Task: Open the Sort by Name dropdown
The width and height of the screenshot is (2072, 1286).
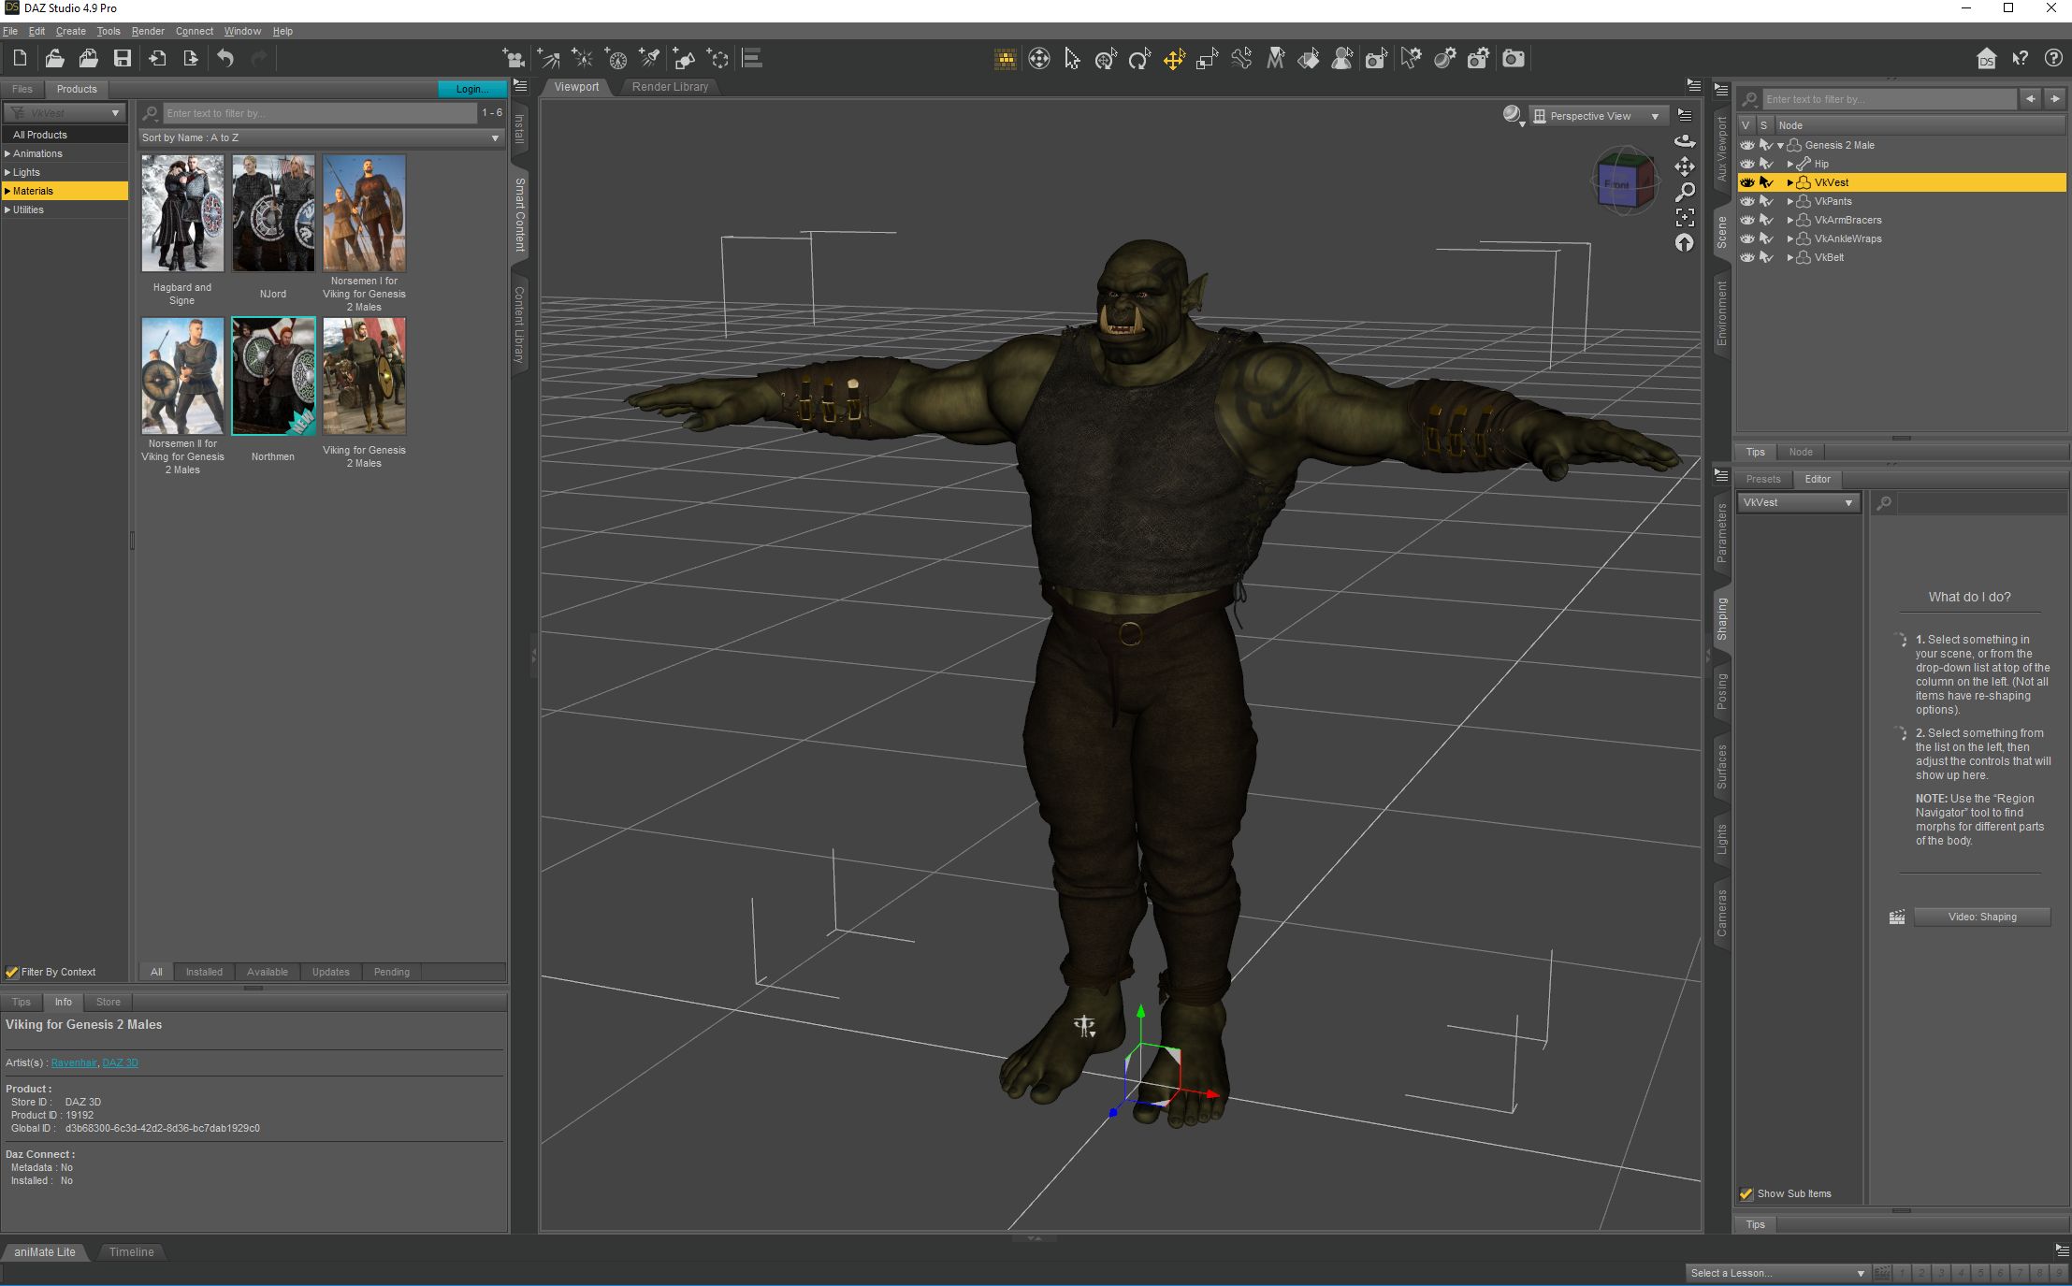Action: pyautogui.click(x=321, y=137)
